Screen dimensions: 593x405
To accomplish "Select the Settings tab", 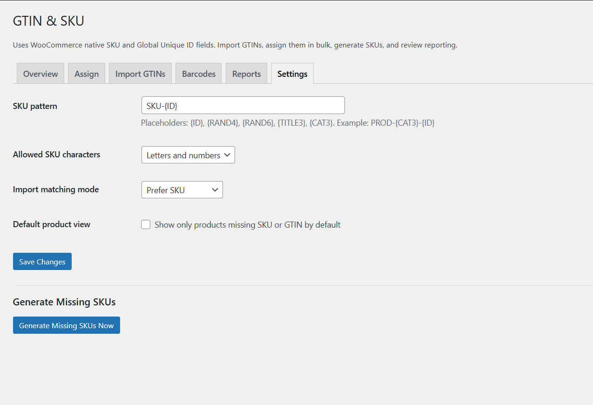I will (292, 74).
